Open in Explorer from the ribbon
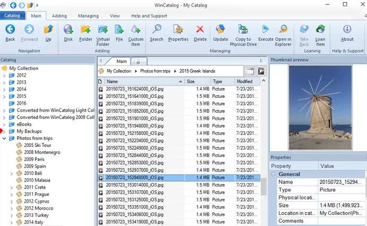The width and height of the screenshot is (367, 226). pos(283,36)
